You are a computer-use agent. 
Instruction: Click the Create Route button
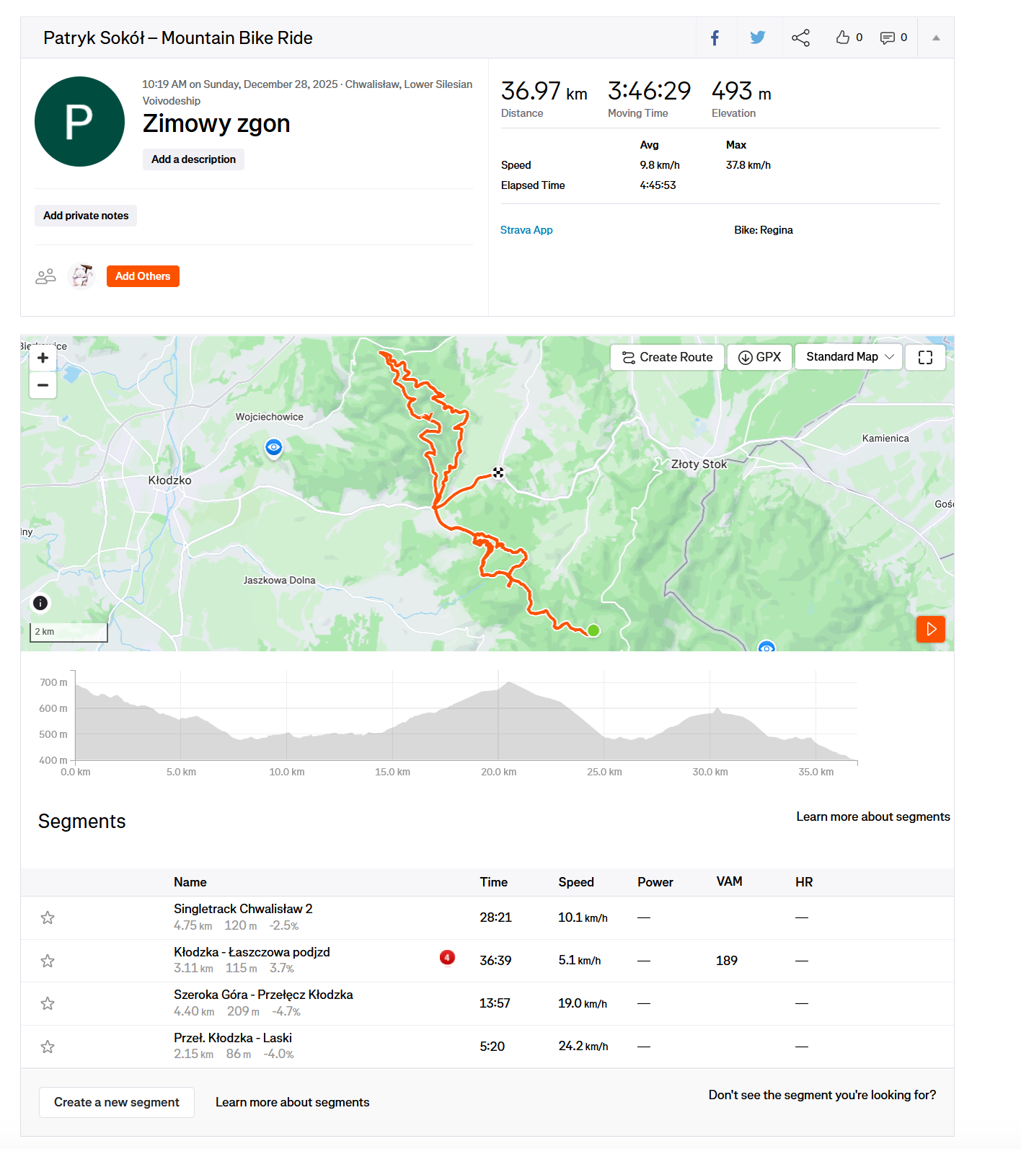click(x=667, y=357)
